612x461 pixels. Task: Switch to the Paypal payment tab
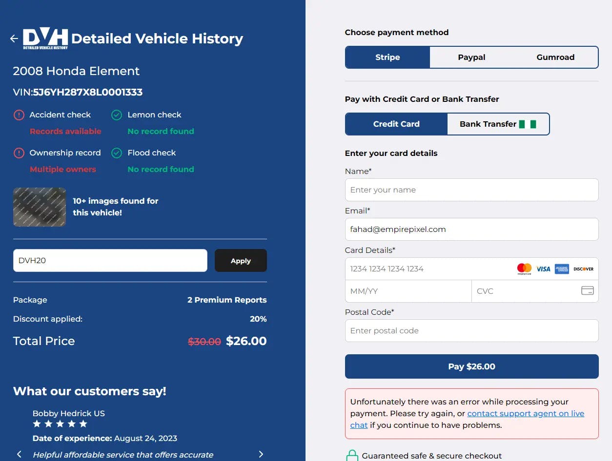click(x=471, y=57)
